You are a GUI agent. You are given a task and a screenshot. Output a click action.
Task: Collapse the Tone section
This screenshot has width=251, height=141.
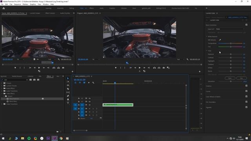(x=207, y=51)
